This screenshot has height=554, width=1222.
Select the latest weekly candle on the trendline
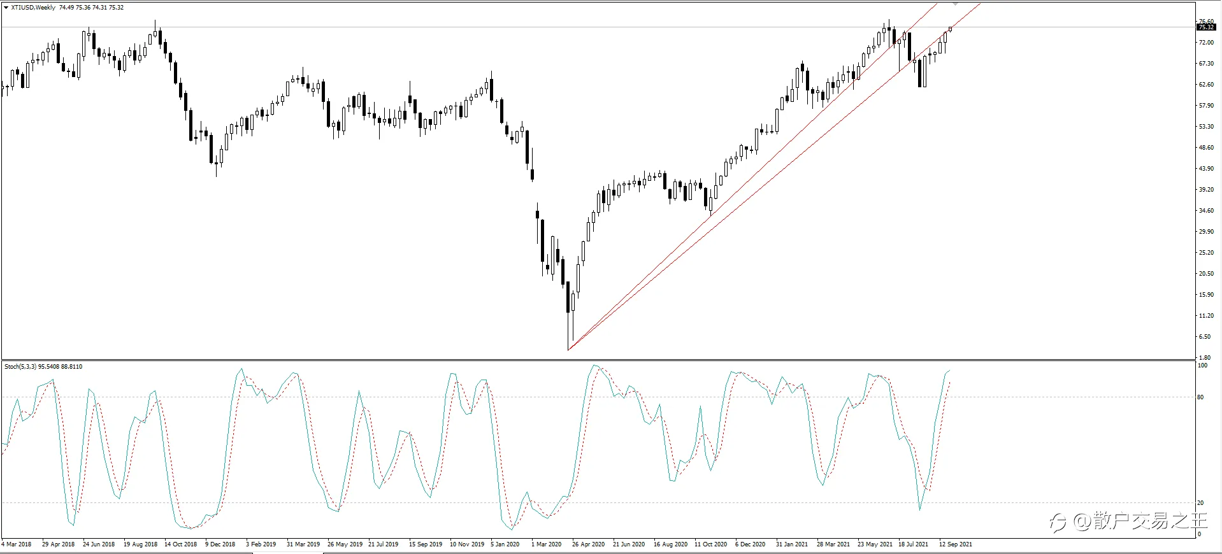[x=951, y=29]
